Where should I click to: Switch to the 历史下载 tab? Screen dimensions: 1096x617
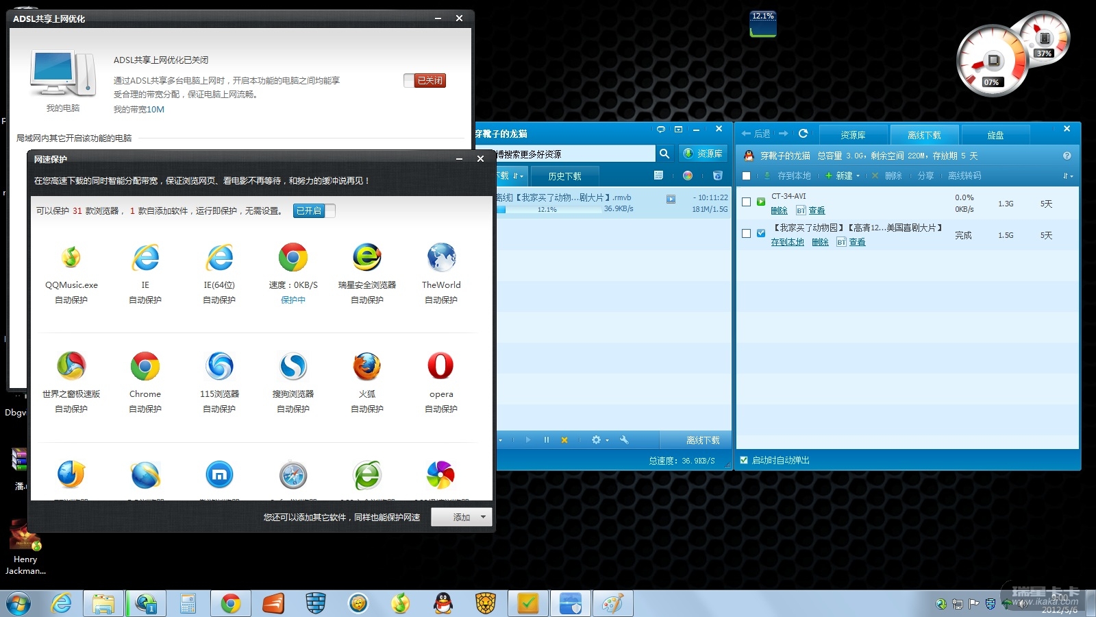point(564,176)
